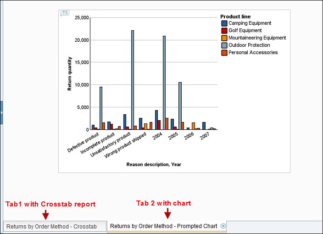Click the Golf Equipment legend swatch
323x234 pixels.
point(224,31)
